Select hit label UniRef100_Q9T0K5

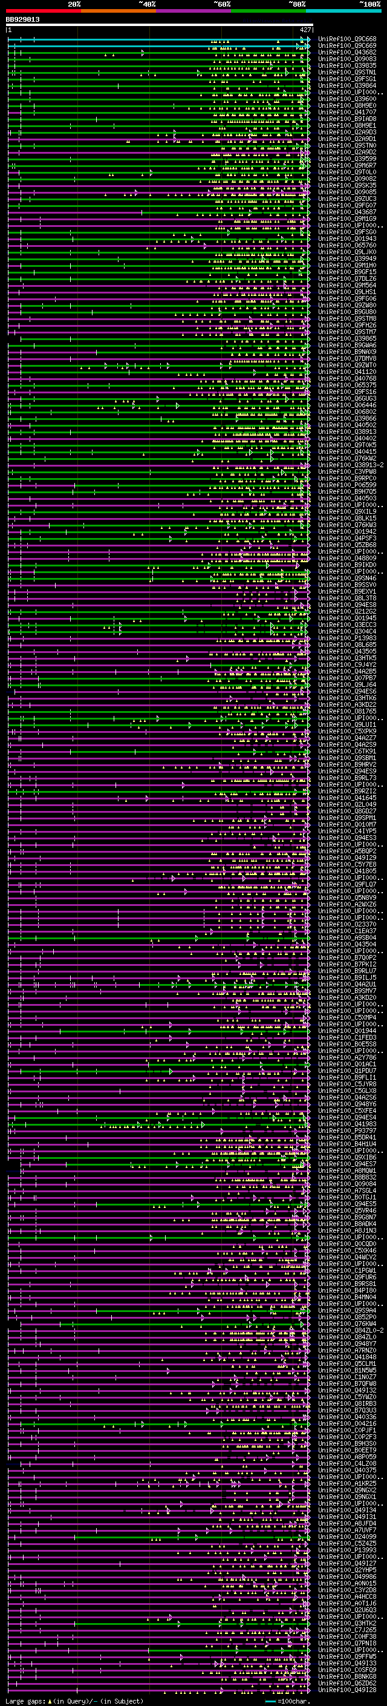347,445
